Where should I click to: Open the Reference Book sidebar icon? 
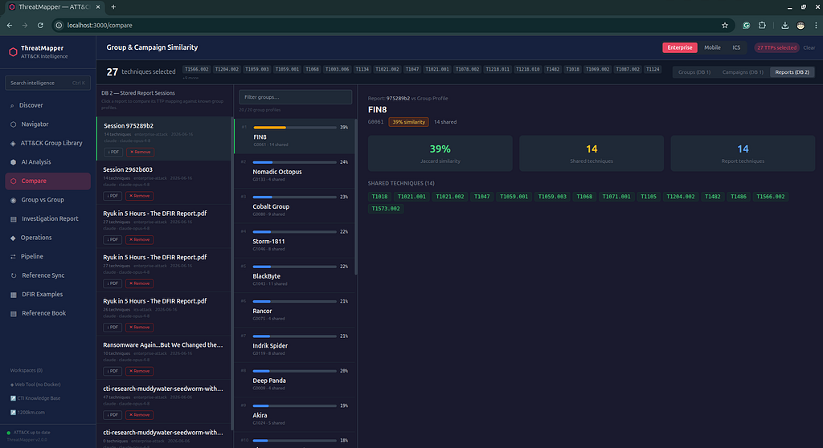point(13,313)
